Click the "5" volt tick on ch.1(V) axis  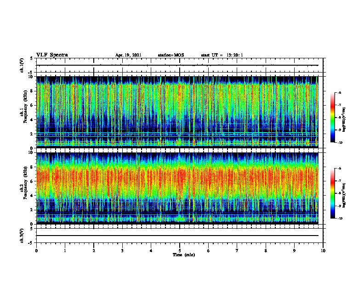[32, 58]
